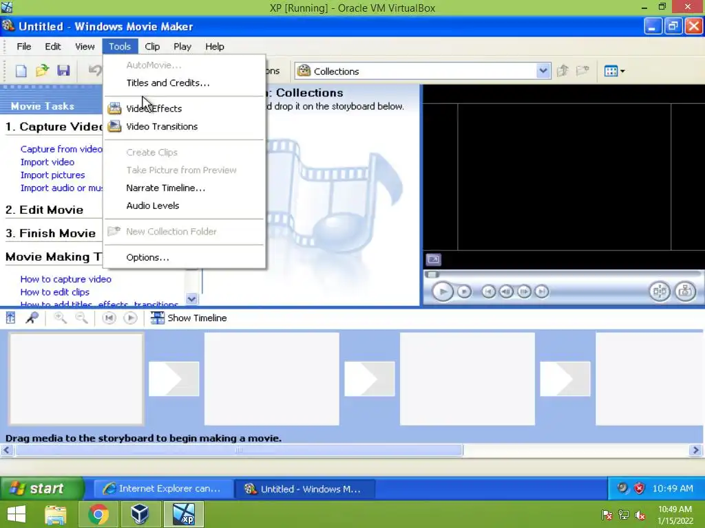Open the Help menu
The width and height of the screenshot is (705, 528).
point(215,46)
